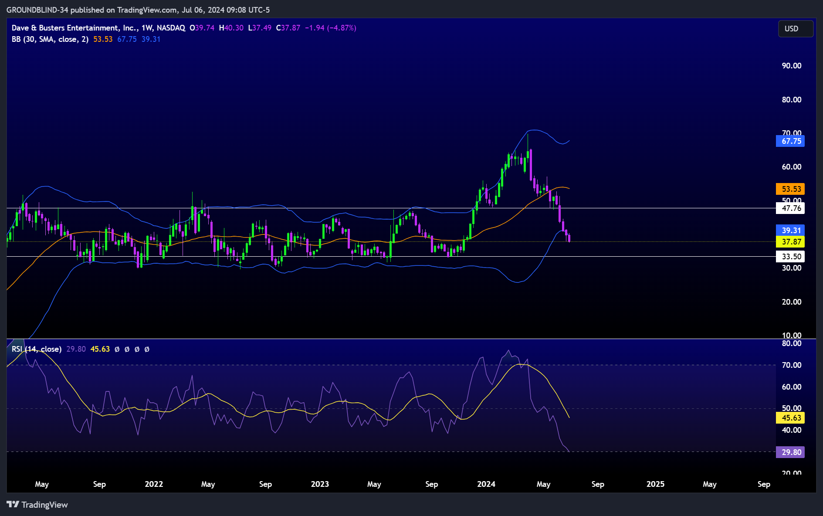
Task: Click the BB (30, SMA, close, 2) indicator label
Action: 50,39
